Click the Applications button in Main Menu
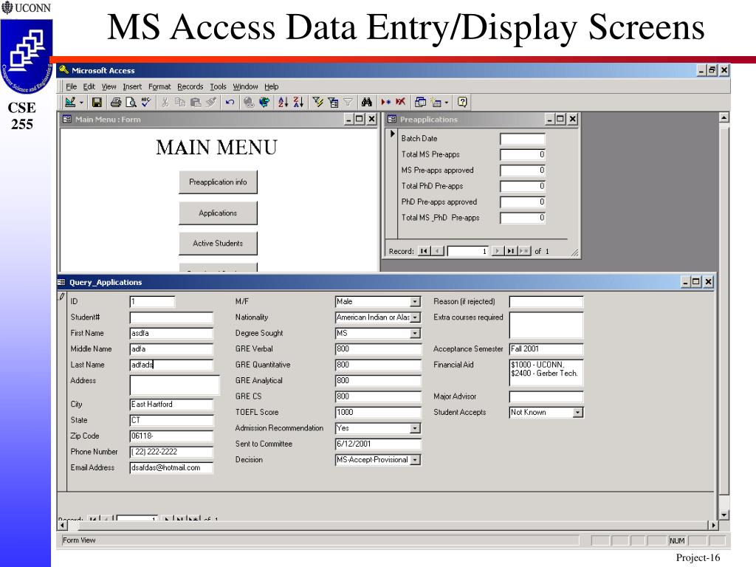The image size is (756, 567). click(218, 213)
